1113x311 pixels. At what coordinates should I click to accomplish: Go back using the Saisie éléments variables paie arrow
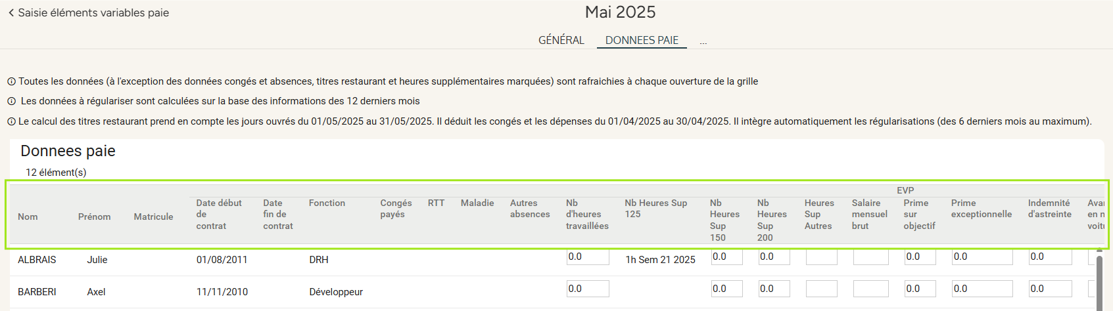[x=11, y=12]
